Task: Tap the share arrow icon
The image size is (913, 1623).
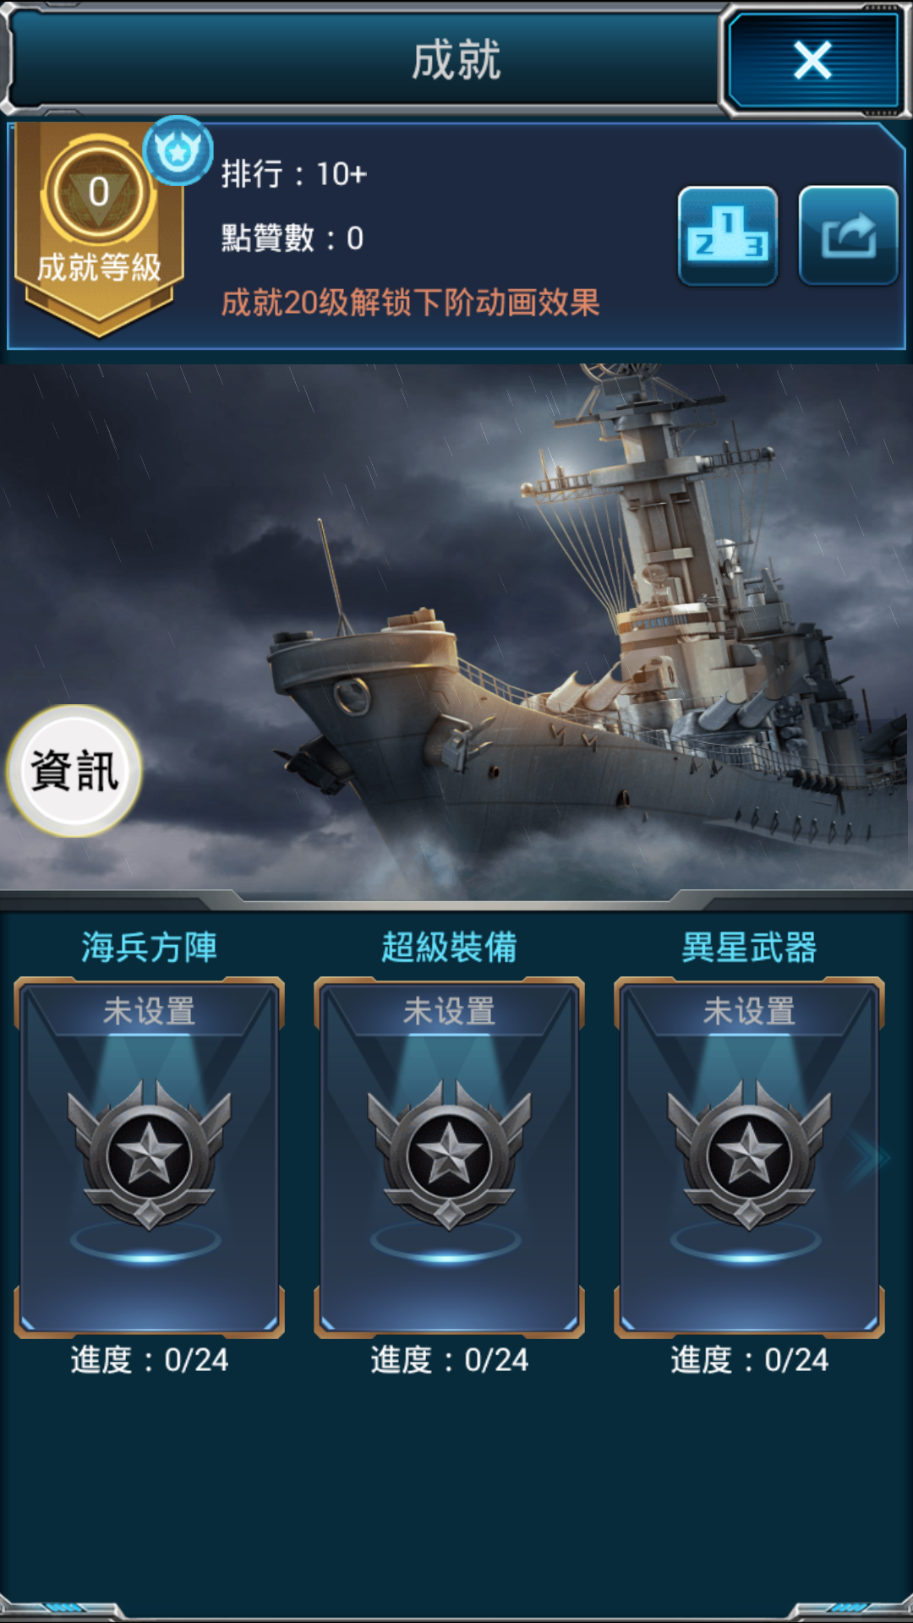Action: tap(848, 236)
